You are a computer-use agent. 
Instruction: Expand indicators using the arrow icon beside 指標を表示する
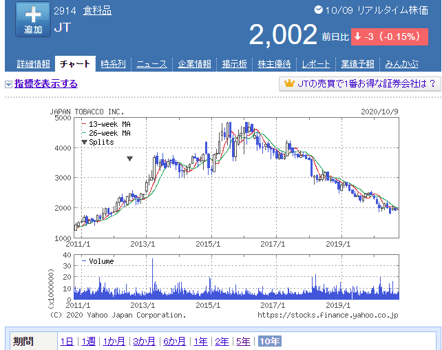[x=8, y=84]
